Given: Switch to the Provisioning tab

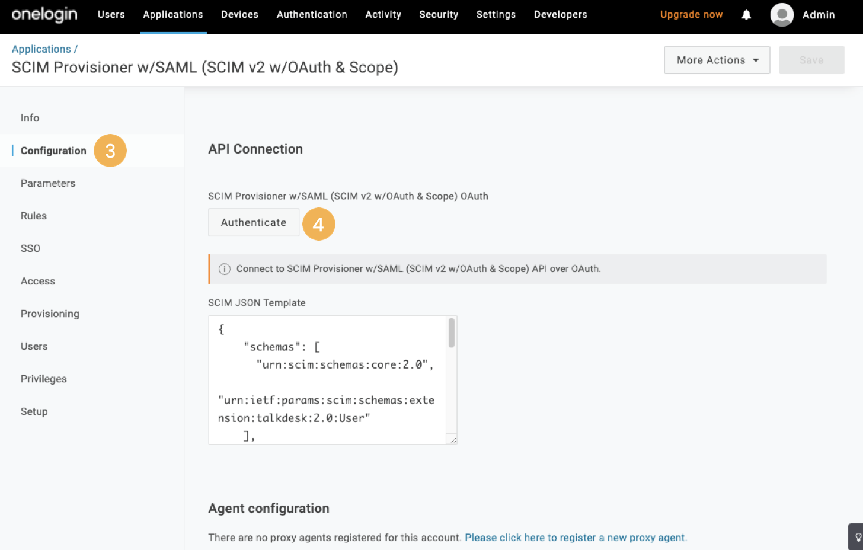Looking at the screenshot, I should pyautogui.click(x=50, y=314).
